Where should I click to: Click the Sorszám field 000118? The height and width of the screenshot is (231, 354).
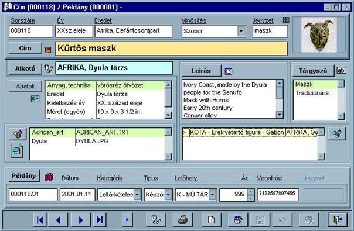pyautogui.click(x=31, y=31)
